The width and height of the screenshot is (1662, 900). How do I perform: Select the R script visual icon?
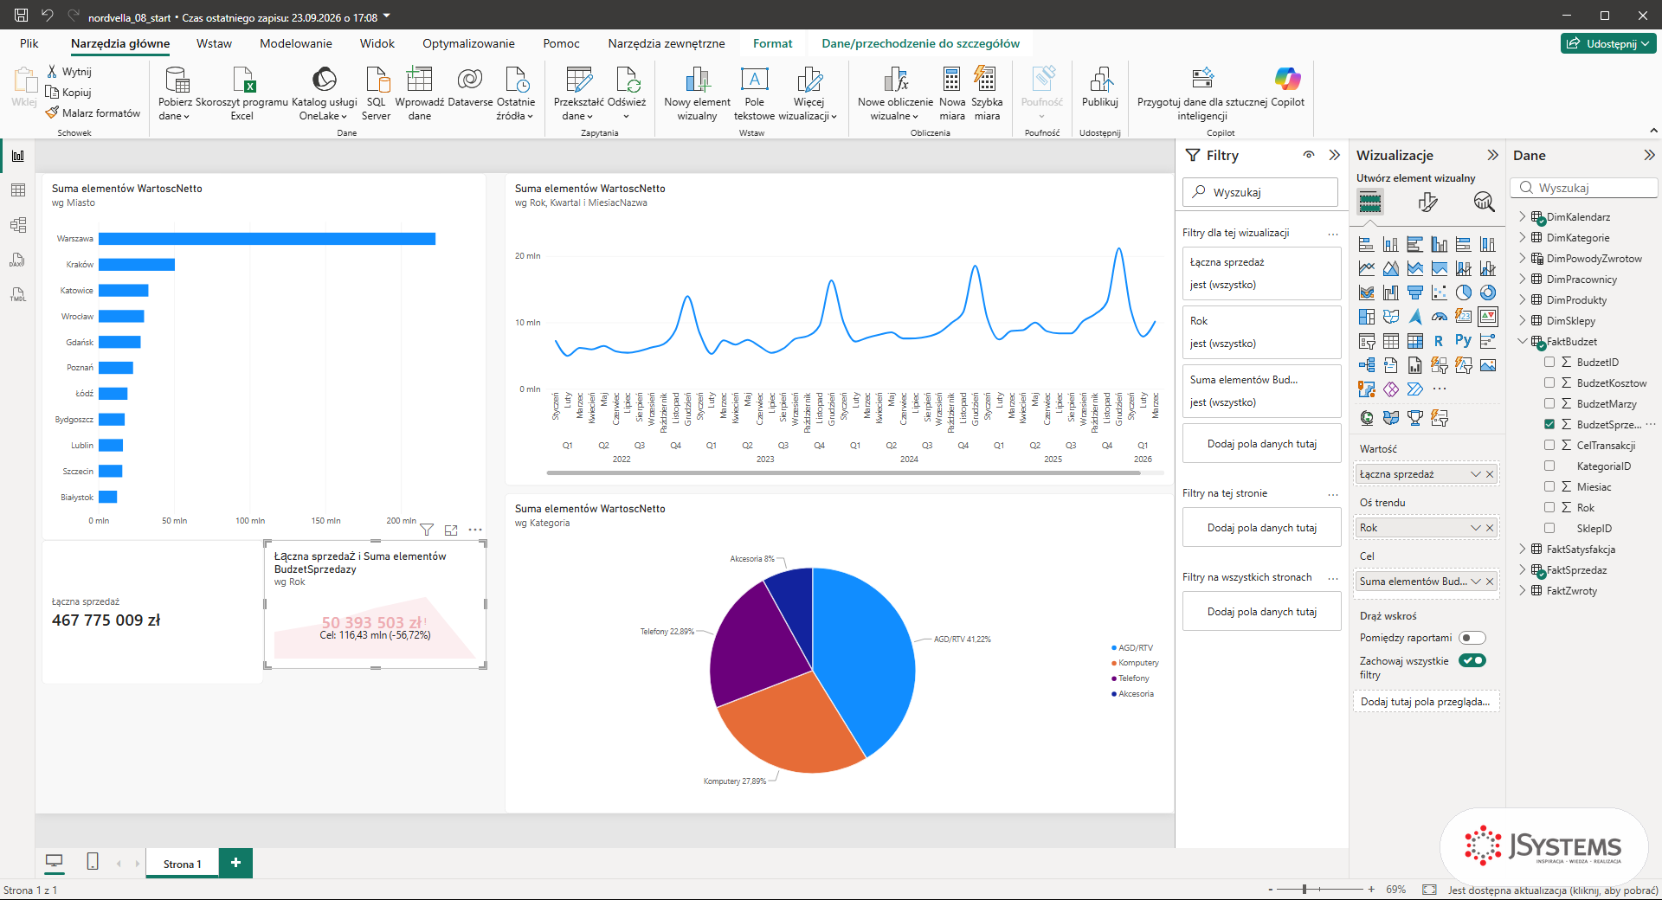coord(1439,341)
